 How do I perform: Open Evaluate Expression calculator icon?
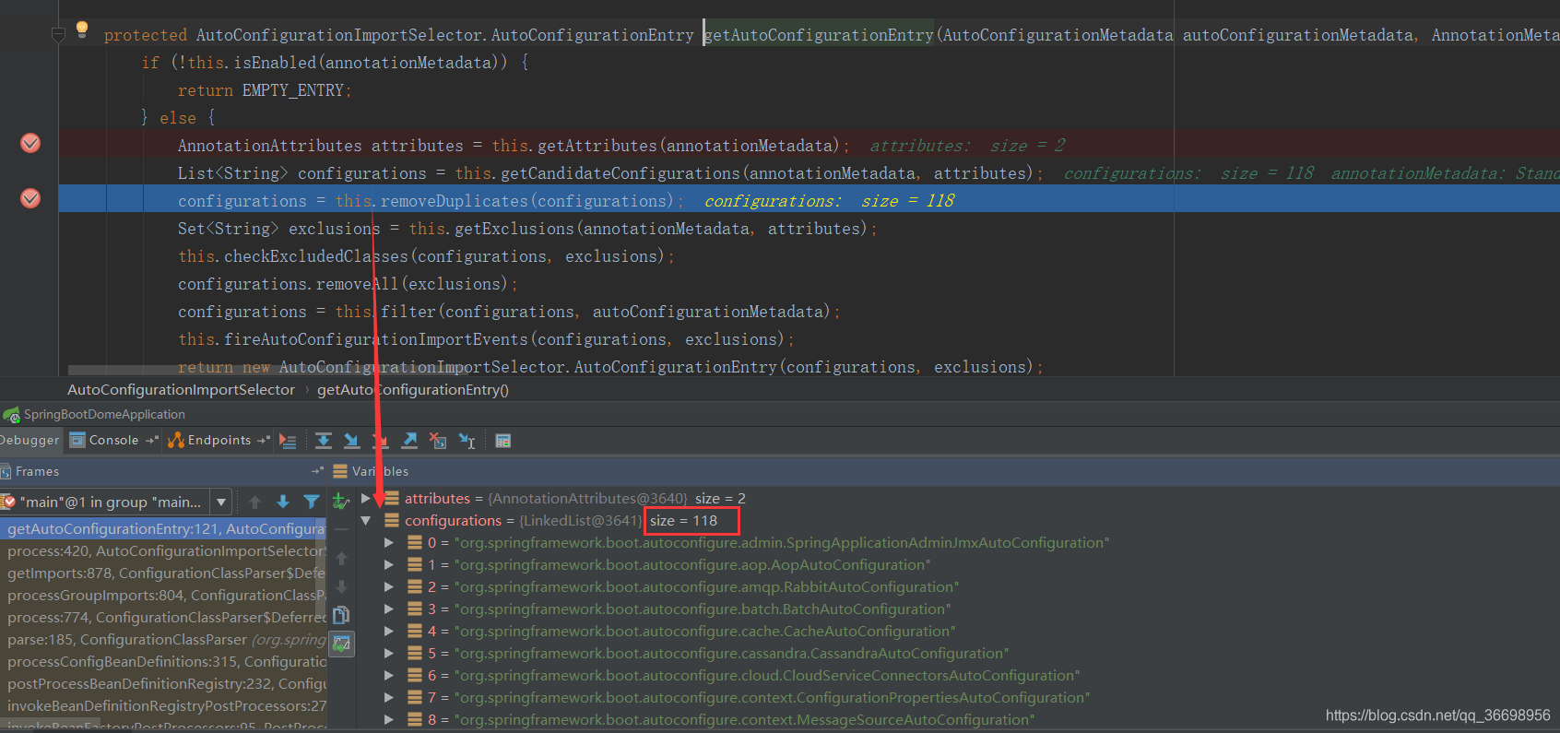pyautogui.click(x=503, y=441)
